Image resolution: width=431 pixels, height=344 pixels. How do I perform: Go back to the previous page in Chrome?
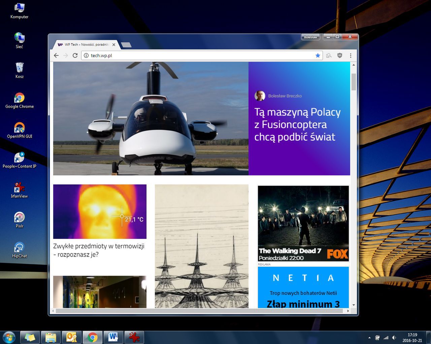pos(56,55)
